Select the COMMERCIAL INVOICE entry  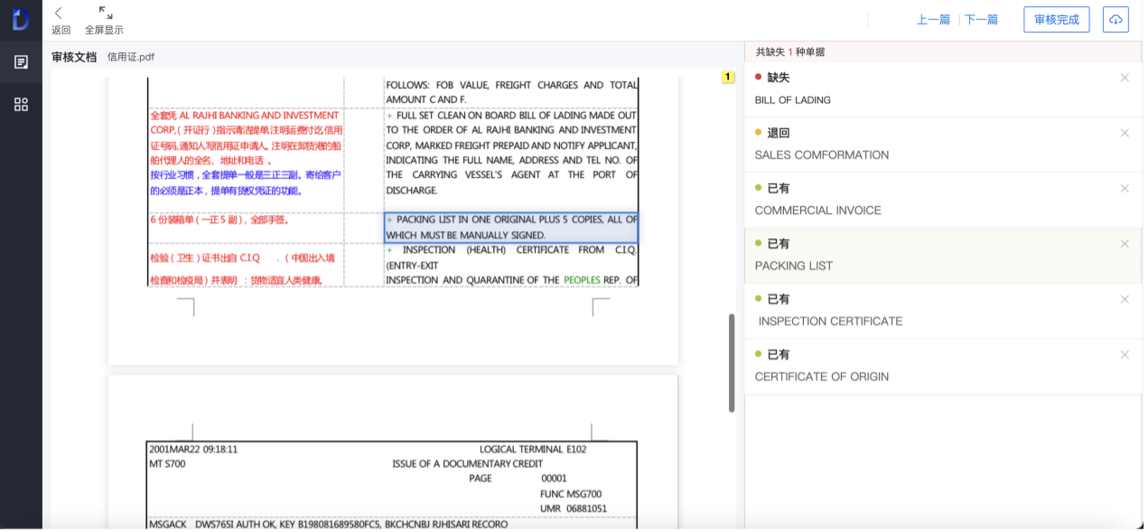[x=943, y=199]
